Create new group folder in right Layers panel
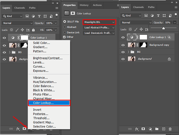The height and width of the screenshot is (135, 179). (x=157, y=129)
